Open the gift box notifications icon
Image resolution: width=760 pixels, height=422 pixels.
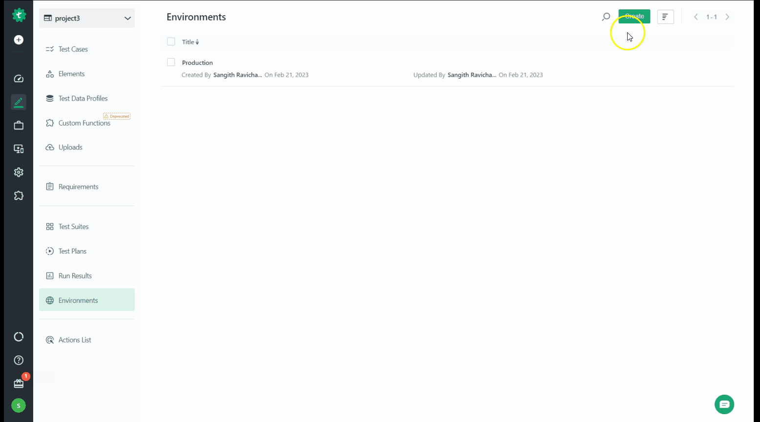[x=19, y=384]
